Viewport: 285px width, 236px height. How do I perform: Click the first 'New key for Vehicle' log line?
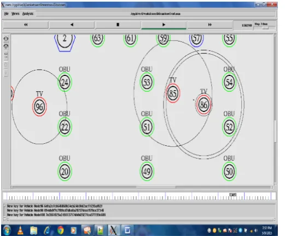click(55, 206)
